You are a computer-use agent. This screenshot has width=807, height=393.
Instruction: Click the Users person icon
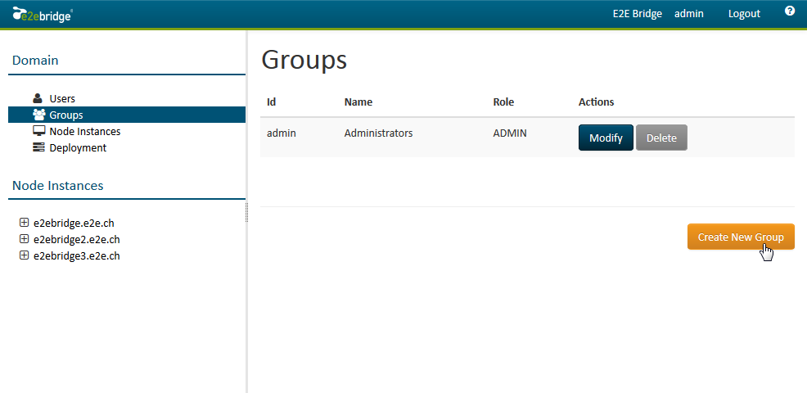(38, 98)
